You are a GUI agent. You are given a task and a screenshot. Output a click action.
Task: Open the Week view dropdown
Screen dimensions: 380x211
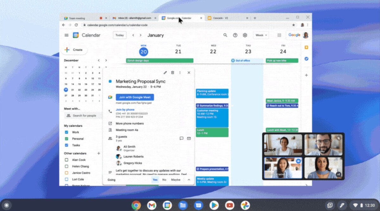[260, 35]
